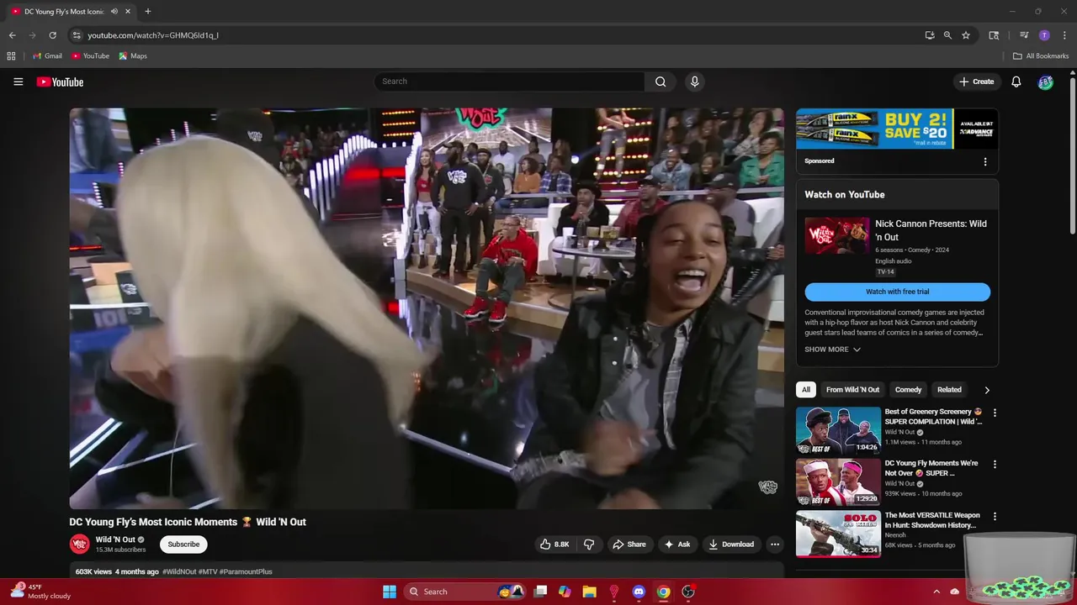Click the Create button
The height and width of the screenshot is (605, 1077).
tap(976, 82)
